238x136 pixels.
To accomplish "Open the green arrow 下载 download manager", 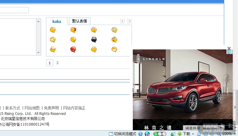I will (x=184, y=134).
